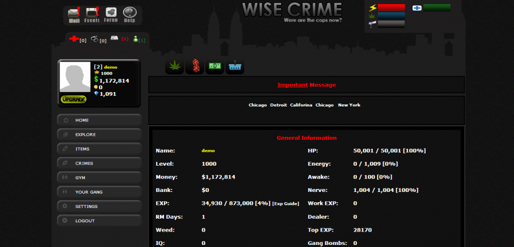Image resolution: width=514 pixels, height=247 pixels.
Task: Open the Mail inbox icon
Action: pyautogui.click(x=75, y=14)
